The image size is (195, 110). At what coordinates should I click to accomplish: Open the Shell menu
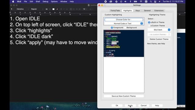(38, 2)
